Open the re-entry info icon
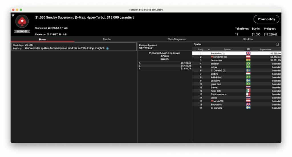The image size is (292, 157). (108, 48)
